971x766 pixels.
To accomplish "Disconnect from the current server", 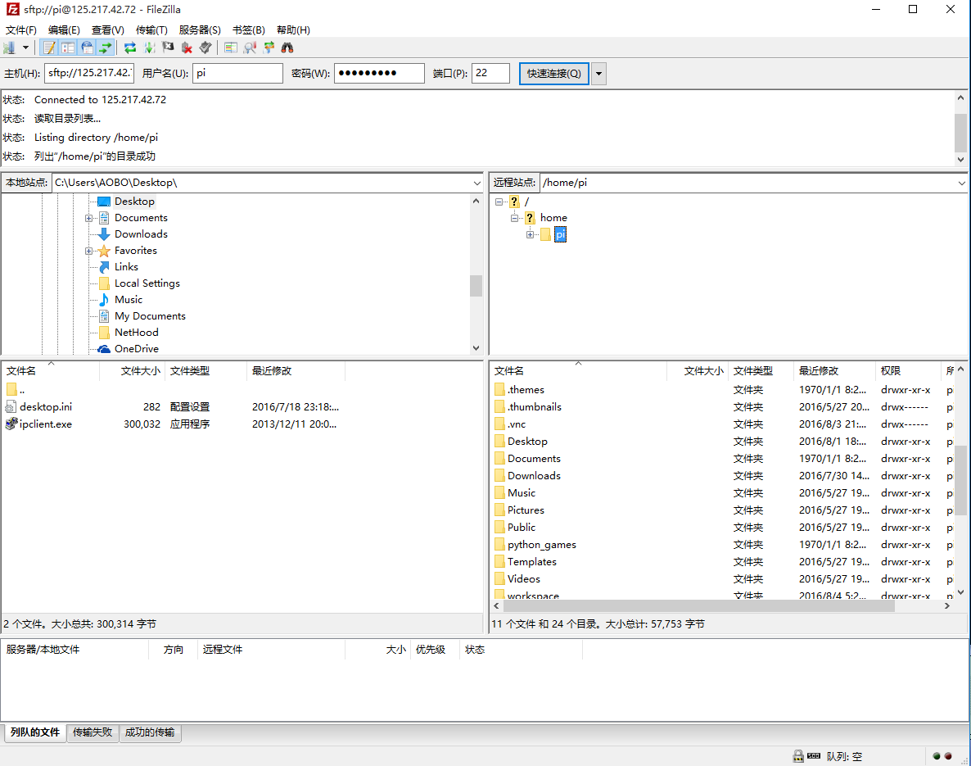I will pos(187,48).
